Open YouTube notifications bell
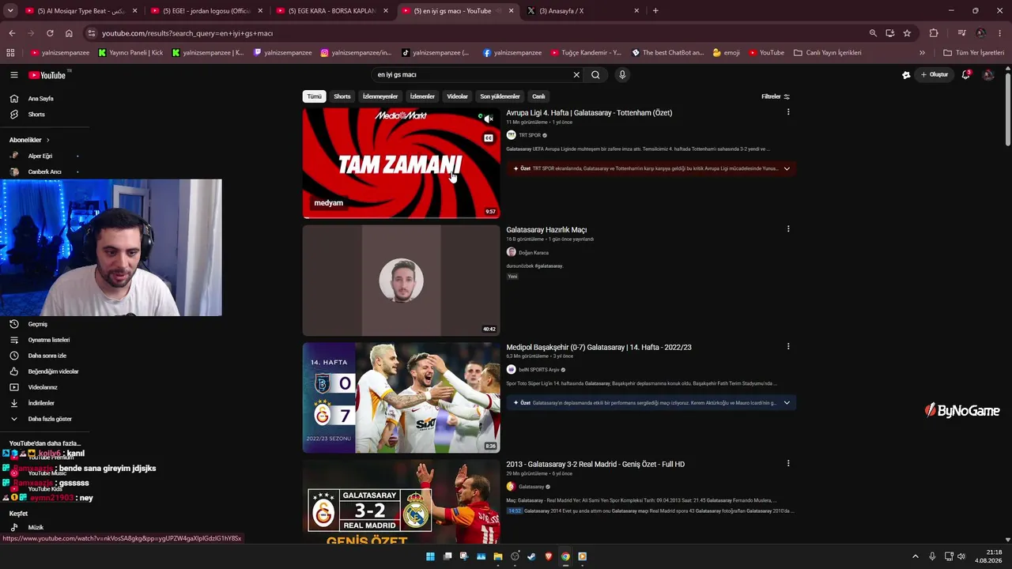The height and width of the screenshot is (569, 1012). pyautogui.click(x=965, y=75)
